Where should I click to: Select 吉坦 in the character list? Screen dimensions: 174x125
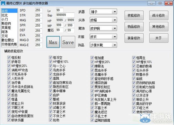click(x=9, y=11)
